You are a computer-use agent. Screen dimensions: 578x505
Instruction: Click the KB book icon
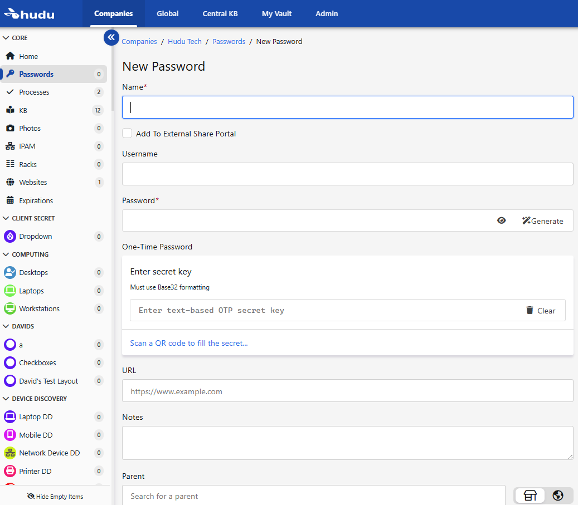[x=11, y=110]
